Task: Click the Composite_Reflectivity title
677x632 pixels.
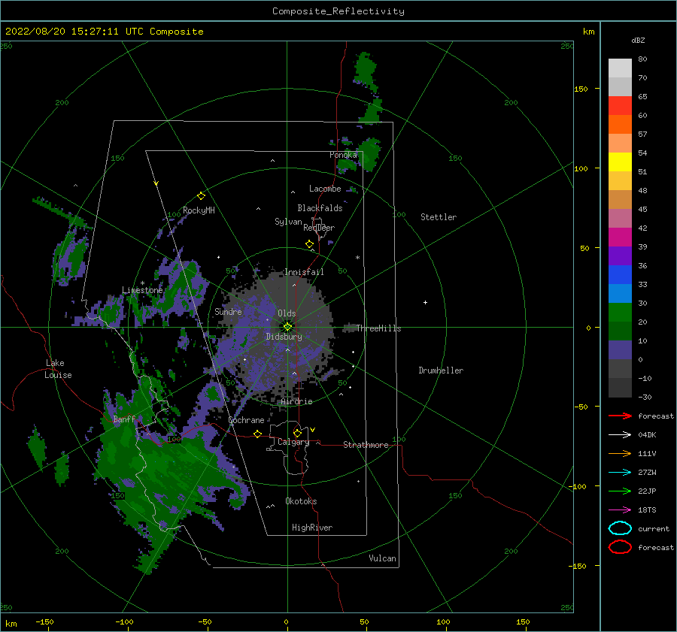Action: [x=338, y=11]
